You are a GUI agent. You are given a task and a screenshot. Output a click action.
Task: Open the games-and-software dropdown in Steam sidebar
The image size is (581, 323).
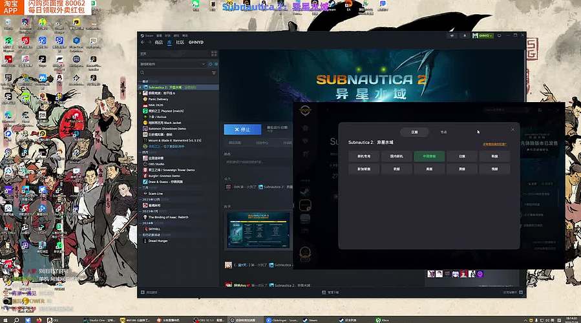coord(173,64)
